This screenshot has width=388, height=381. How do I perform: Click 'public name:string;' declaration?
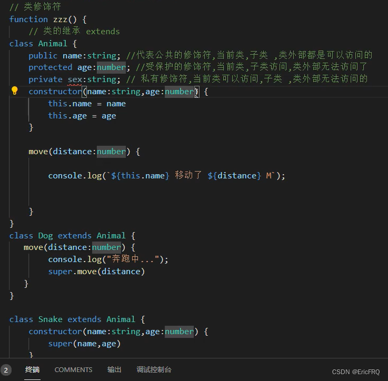tap(74, 56)
